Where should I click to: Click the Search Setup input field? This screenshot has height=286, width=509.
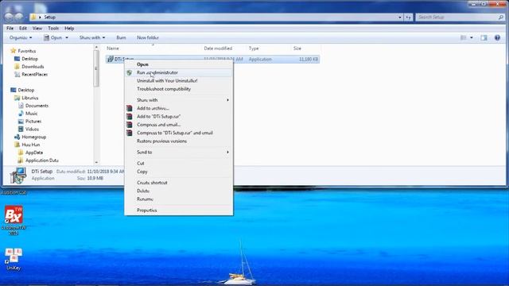[x=460, y=17]
